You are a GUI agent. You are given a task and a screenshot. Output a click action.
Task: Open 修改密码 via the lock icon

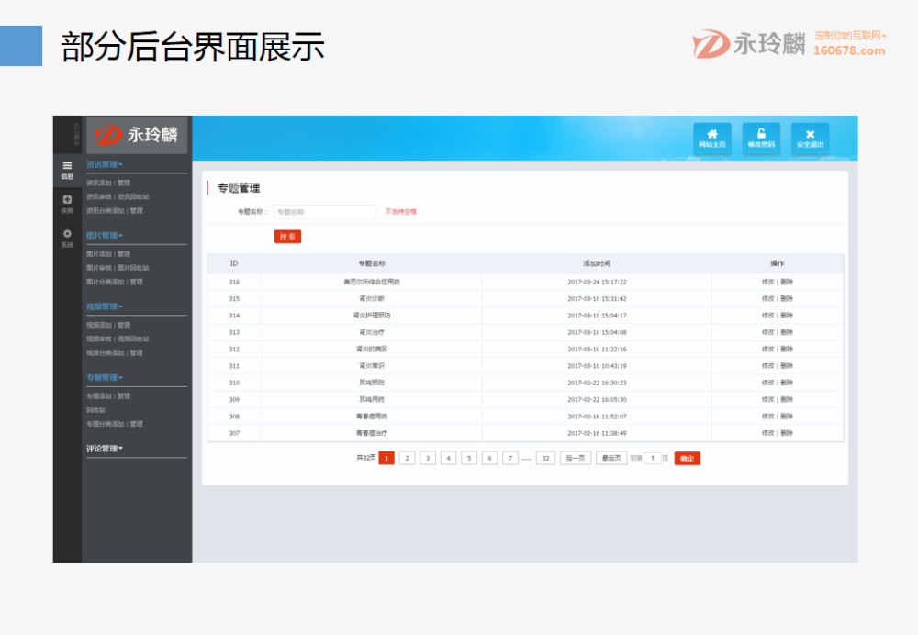760,138
